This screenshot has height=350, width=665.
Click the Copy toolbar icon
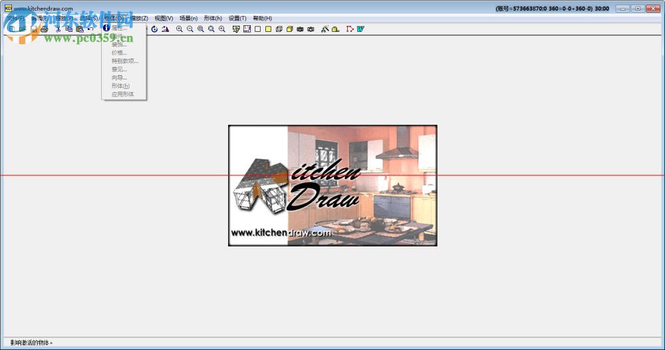68,29
